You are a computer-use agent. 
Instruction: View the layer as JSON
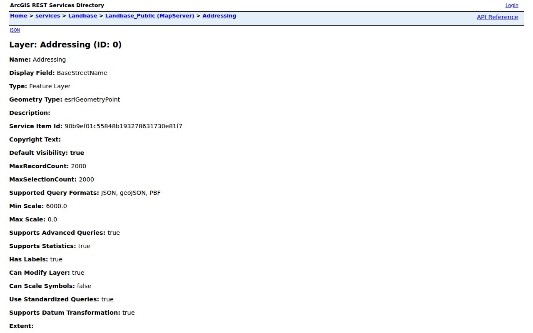pos(15,30)
